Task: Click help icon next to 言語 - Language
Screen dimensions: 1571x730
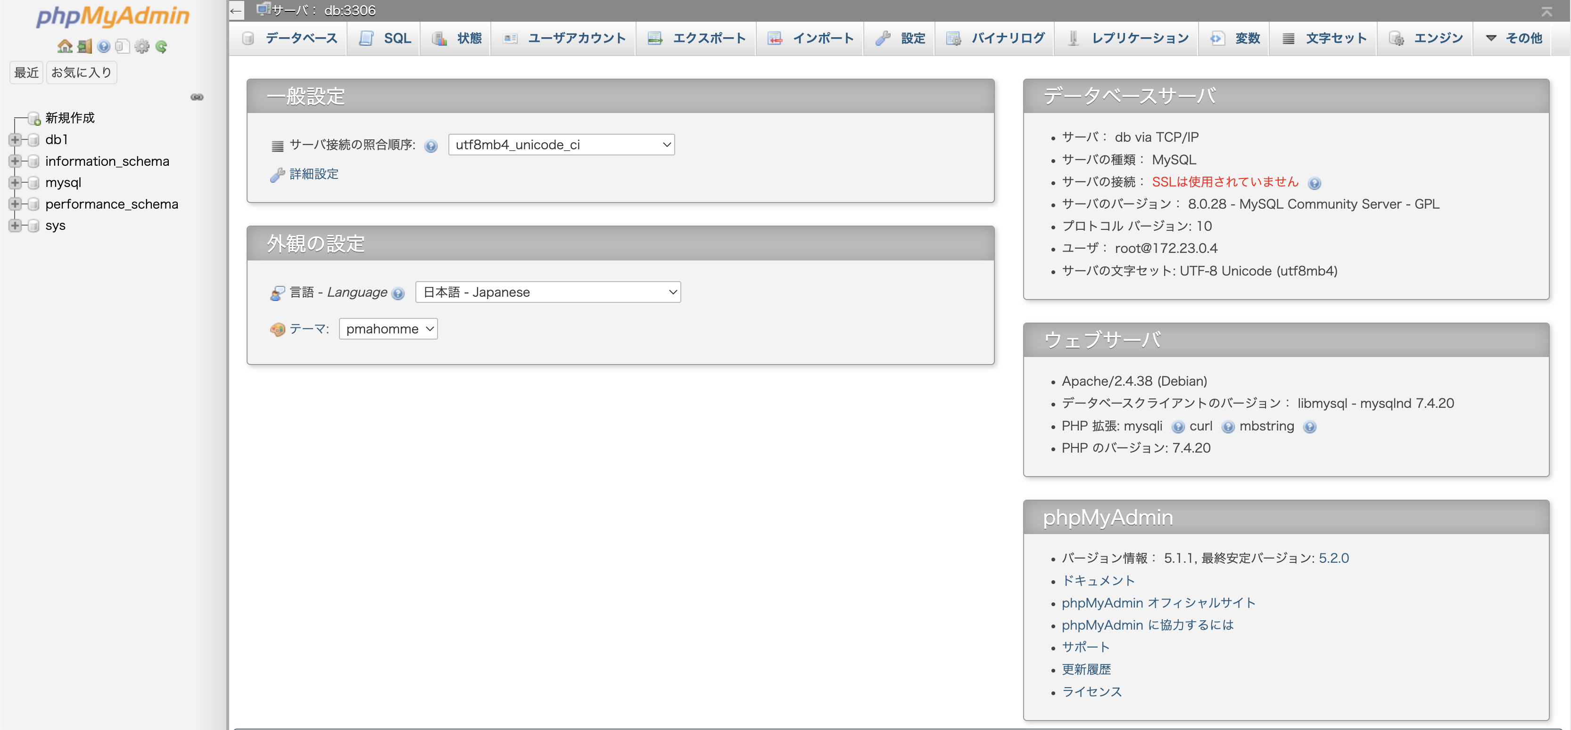Action: tap(398, 294)
